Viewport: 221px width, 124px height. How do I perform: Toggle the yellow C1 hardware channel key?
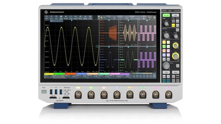click(164, 42)
